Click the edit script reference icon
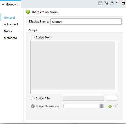 116,106
